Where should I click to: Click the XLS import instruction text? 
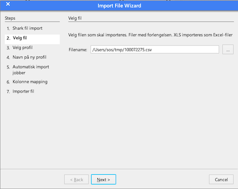click(x=150, y=35)
